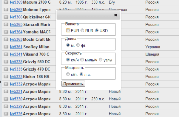This screenshot has height=117, width=179.
Task: Open listing №5368 link
Action: pos(16,10)
